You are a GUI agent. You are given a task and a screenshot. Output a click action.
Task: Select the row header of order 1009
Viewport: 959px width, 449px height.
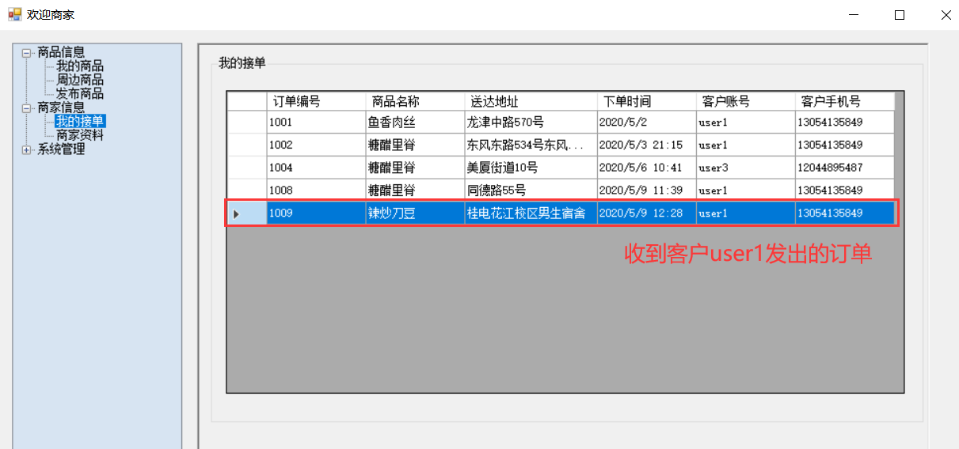tap(247, 213)
